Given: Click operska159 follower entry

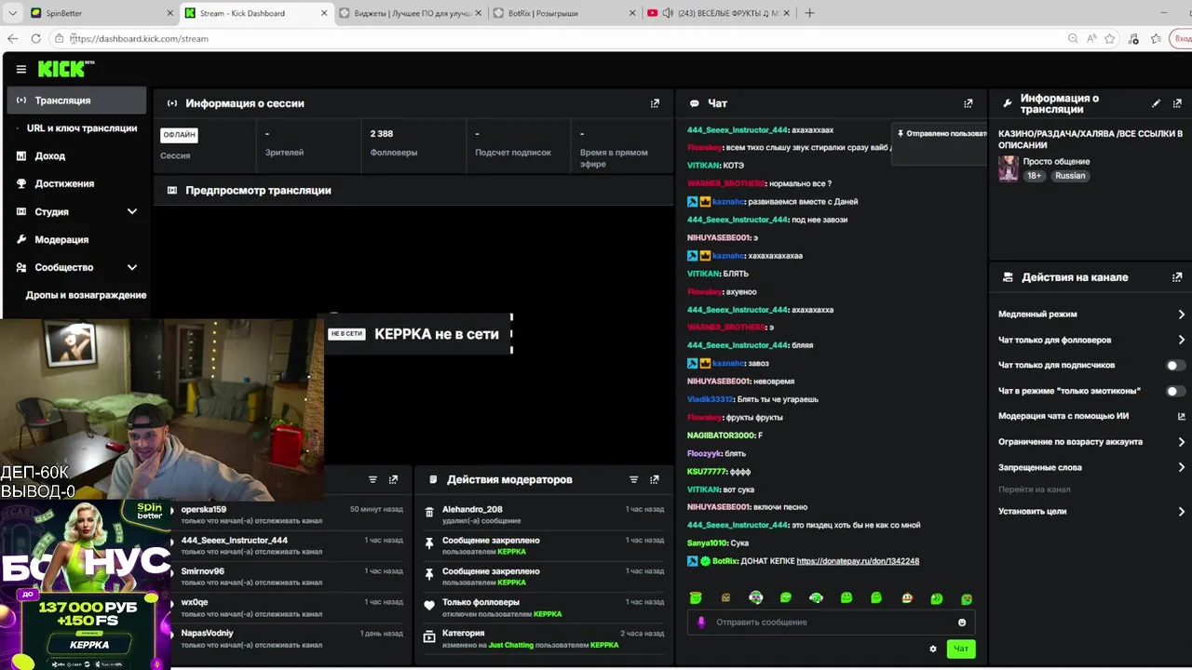Looking at the screenshot, I should click(x=291, y=515).
